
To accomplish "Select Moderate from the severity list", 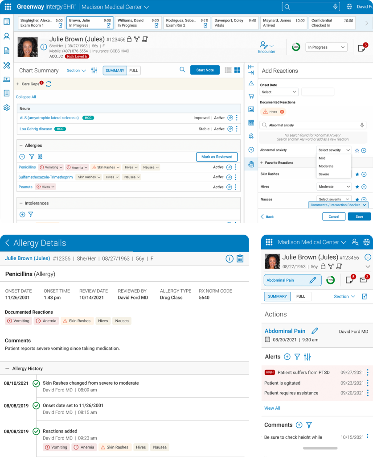I will pos(326,166).
